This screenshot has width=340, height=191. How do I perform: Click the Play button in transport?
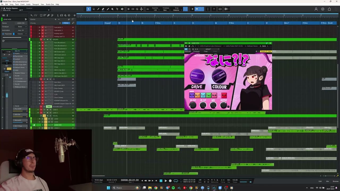pos(165,181)
